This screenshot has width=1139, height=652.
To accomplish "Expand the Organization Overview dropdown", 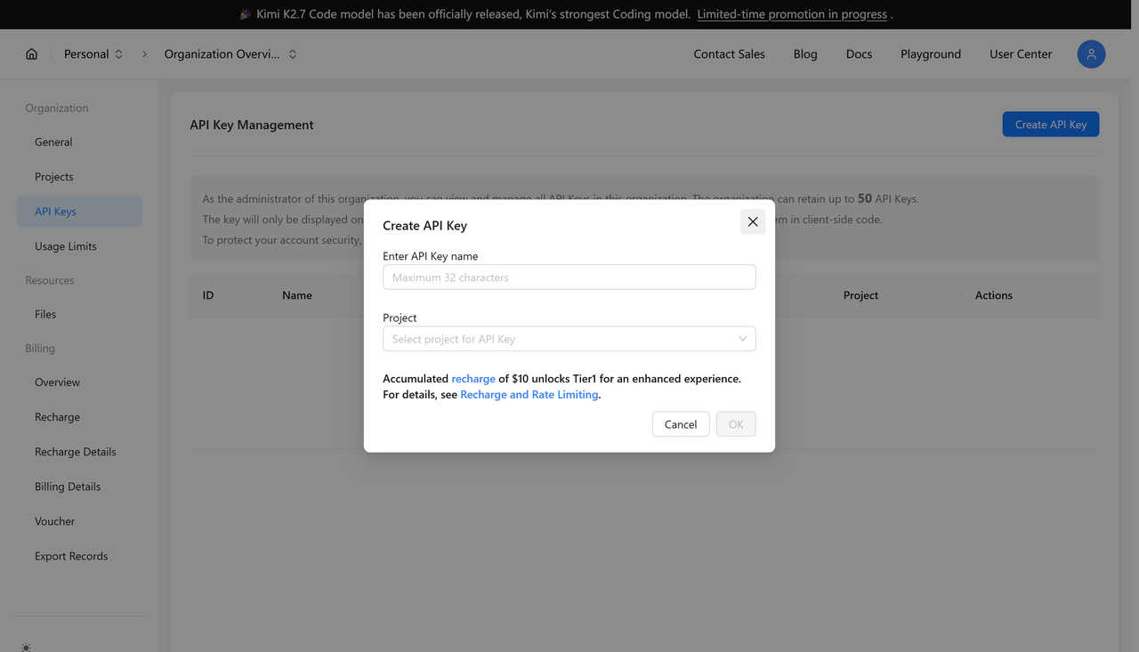I will coord(230,54).
